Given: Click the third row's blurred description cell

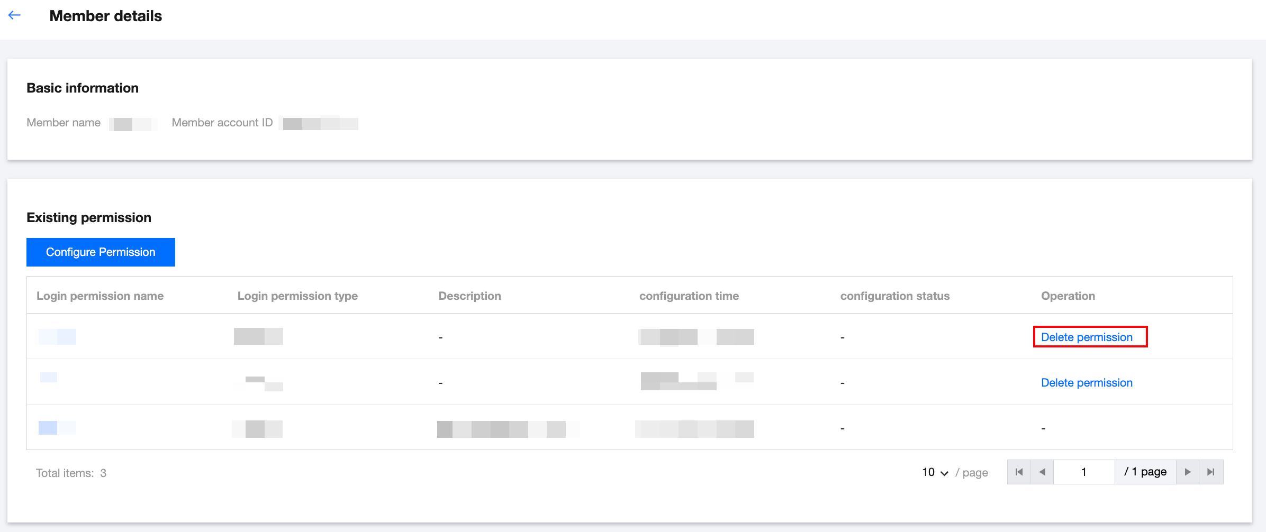Looking at the screenshot, I should tap(508, 429).
